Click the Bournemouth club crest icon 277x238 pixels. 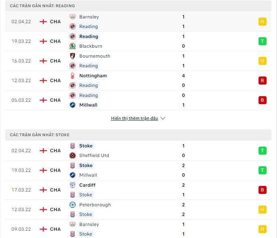[x=73, y=56]
